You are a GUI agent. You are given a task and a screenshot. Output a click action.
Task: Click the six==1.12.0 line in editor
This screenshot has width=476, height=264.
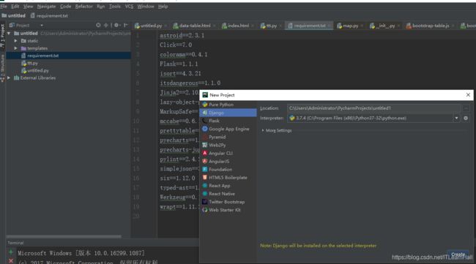click(x=178, y=178)
